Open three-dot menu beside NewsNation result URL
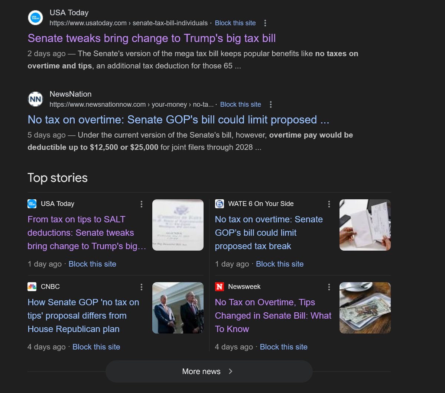Viewport: 445px width, 393px height. pos(270,104)
